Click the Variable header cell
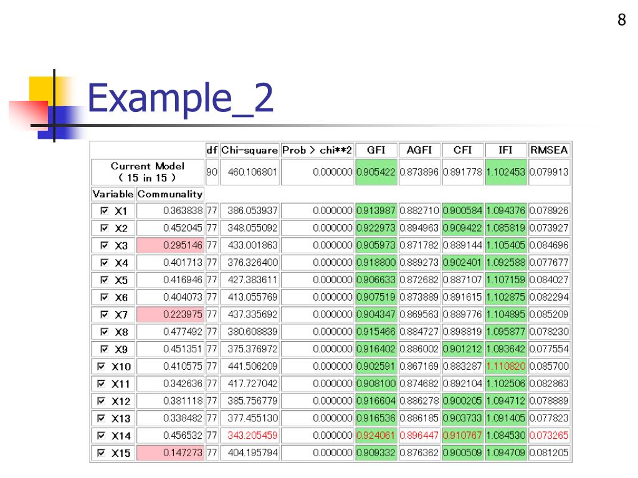Screen dimensions: 638x478 click(113, 194)
